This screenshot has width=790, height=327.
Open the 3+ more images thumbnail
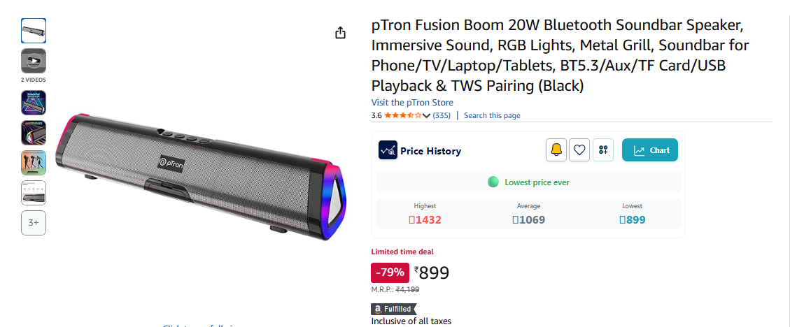34,223
